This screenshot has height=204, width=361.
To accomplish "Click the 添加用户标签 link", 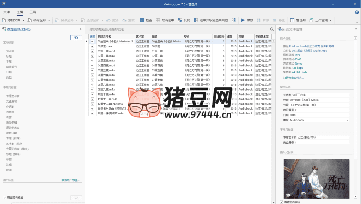I will point(69,179).
